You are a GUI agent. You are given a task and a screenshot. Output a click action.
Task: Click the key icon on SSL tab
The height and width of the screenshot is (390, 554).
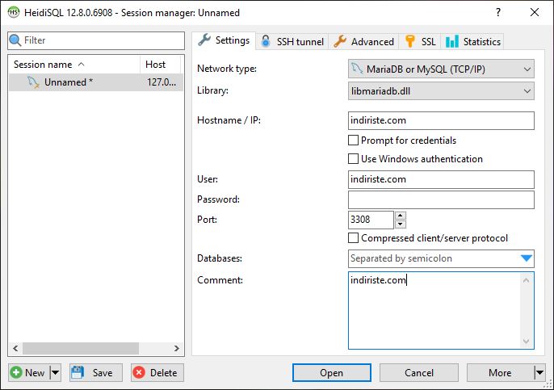[x=410, y=41]
